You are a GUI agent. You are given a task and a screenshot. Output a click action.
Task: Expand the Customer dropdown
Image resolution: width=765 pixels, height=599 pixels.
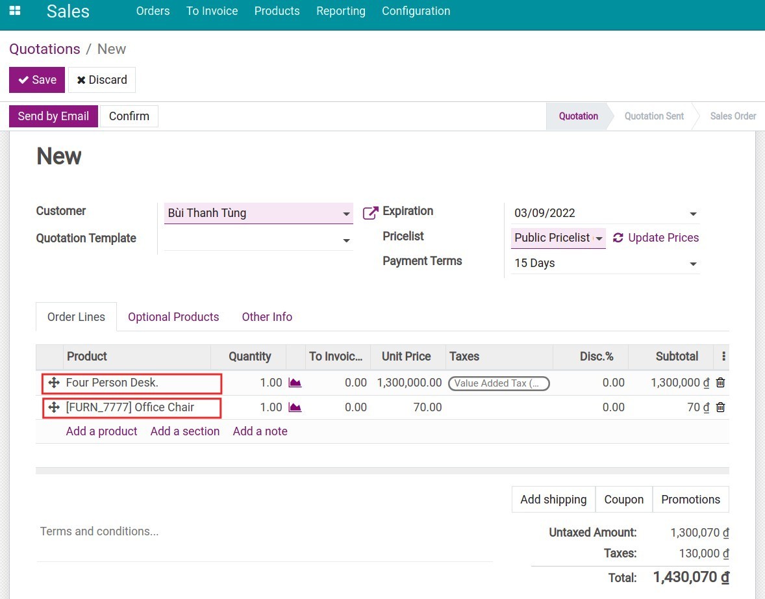[346, 214]
